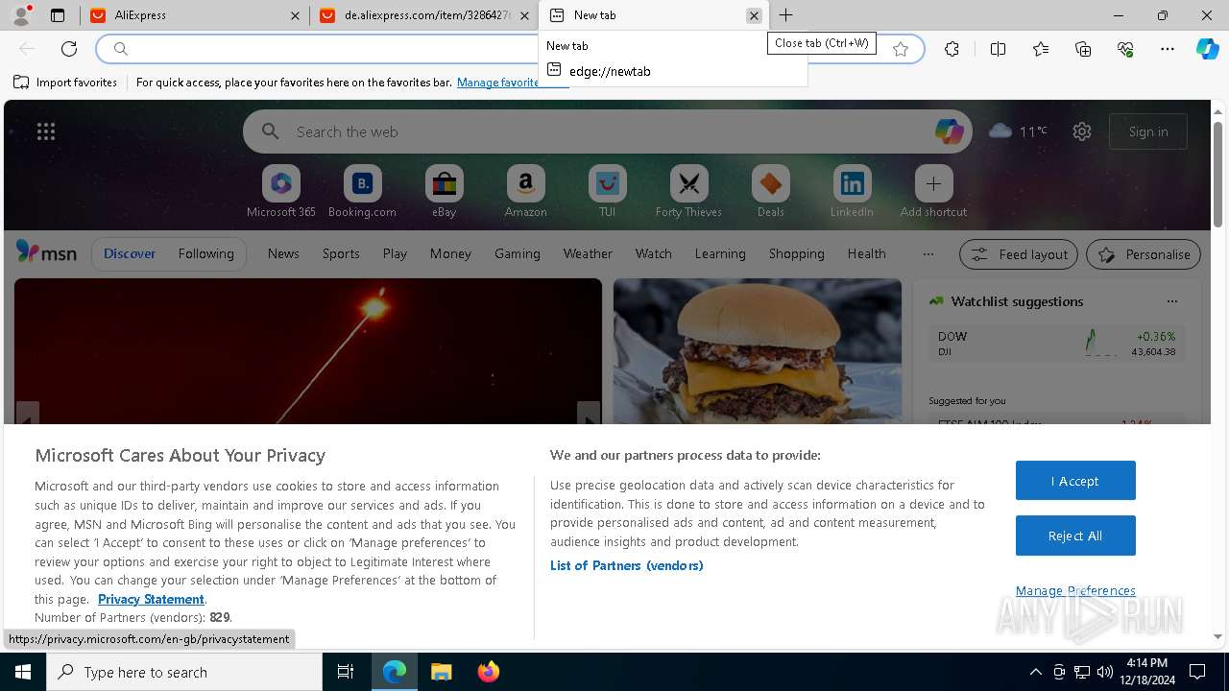Screen dimensions: 1229x691
Task: Click the Personalise button
Action: [1144, 254]
